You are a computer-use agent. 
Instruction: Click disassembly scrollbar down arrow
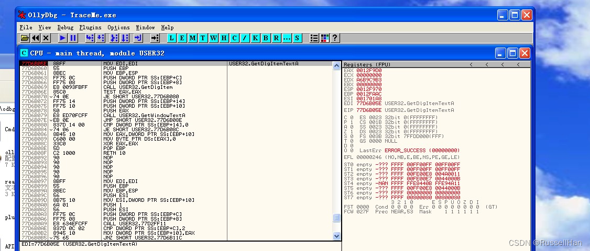pos(337,236)
